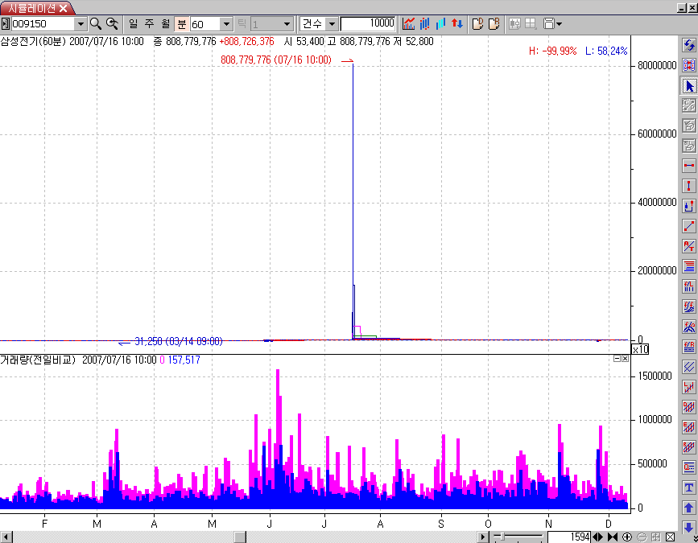
Task: Close the 시뮬레이션 tab
Action: [x=64, y=8]
